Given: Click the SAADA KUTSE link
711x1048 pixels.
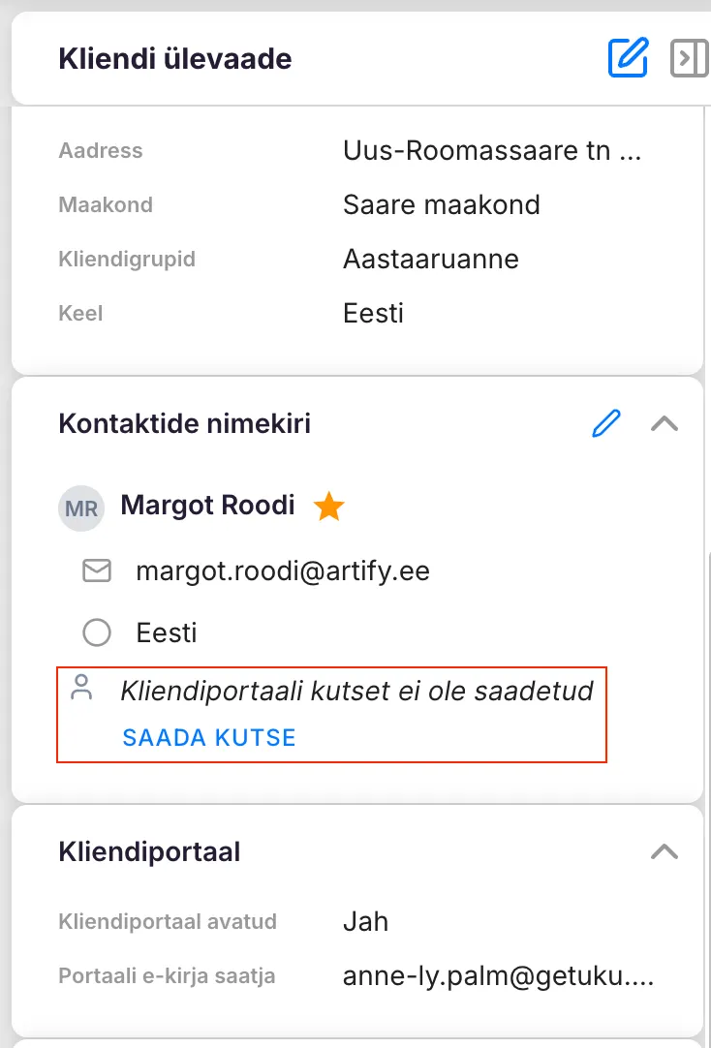Looking at the screenshot, I should 208,737.
